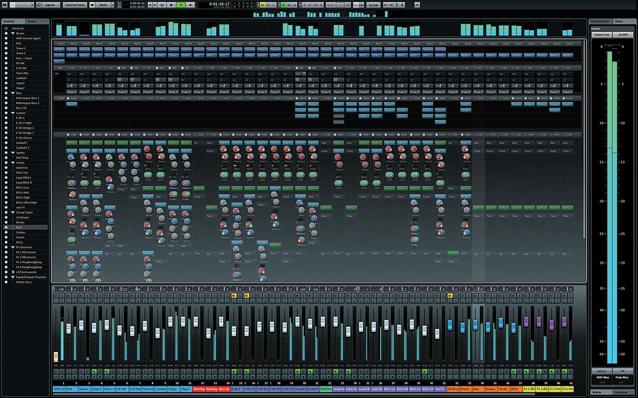Select BGVs Ultra High in the visibility list

(26, 203)
